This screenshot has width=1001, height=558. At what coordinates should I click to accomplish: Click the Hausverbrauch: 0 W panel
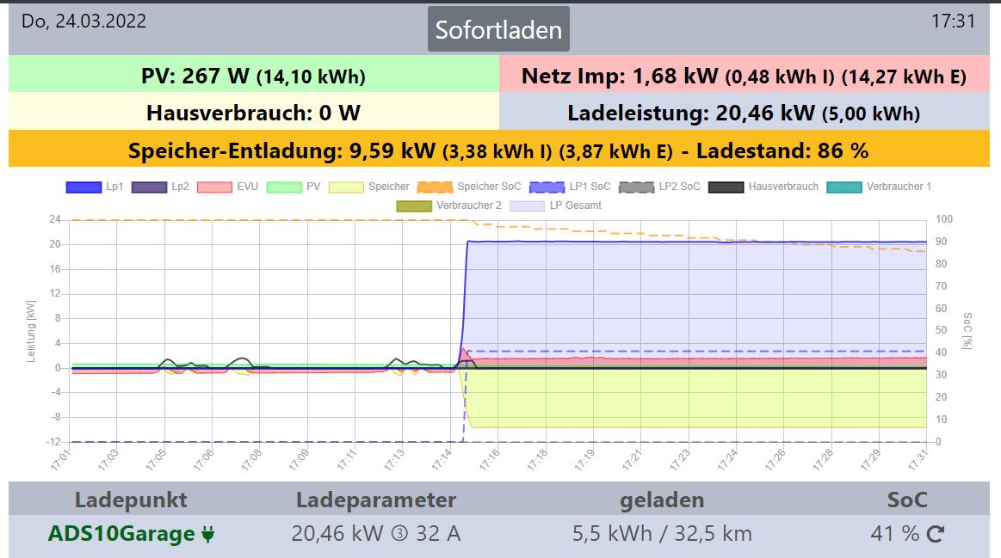click(253, 112)
